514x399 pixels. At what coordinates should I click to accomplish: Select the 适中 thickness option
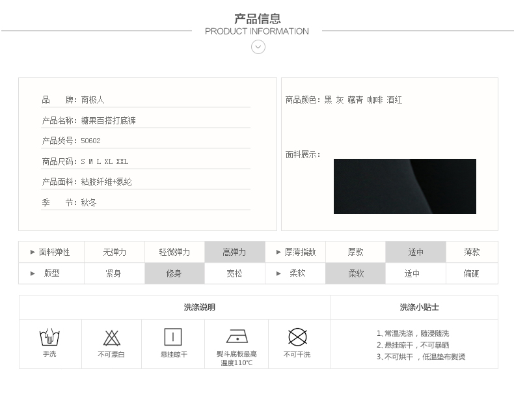416,252
